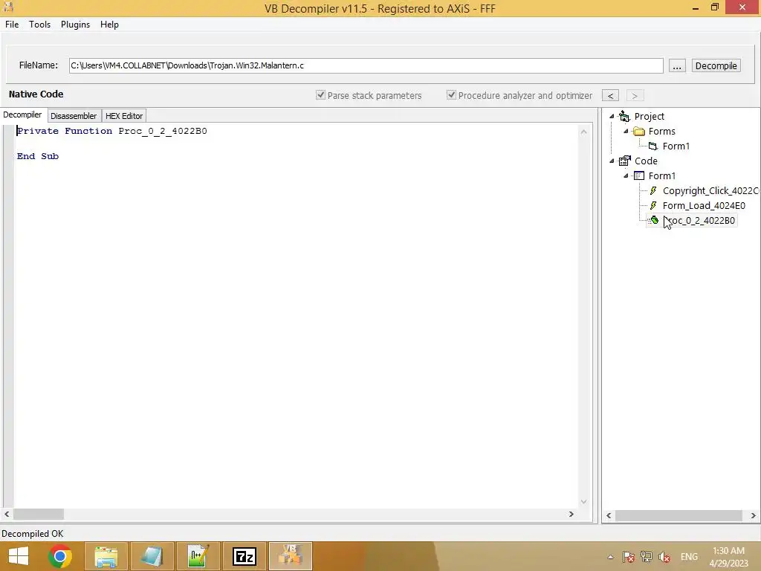
Task: Open the Plugins menu
Action: click(x=75, y=25)
